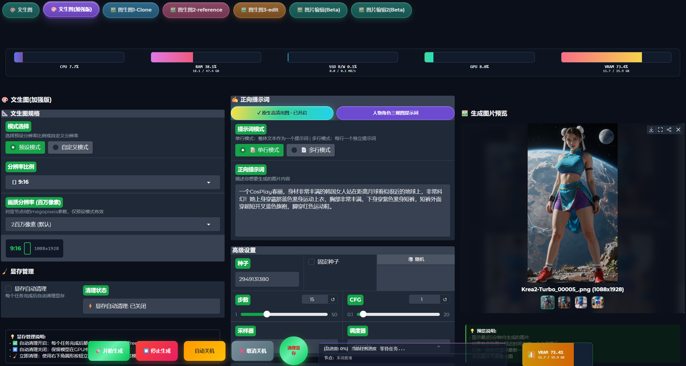Image resolution: width=686 pixels, height=366 pixels.
Task: Download the generated preview image
Action: (651, 130)
